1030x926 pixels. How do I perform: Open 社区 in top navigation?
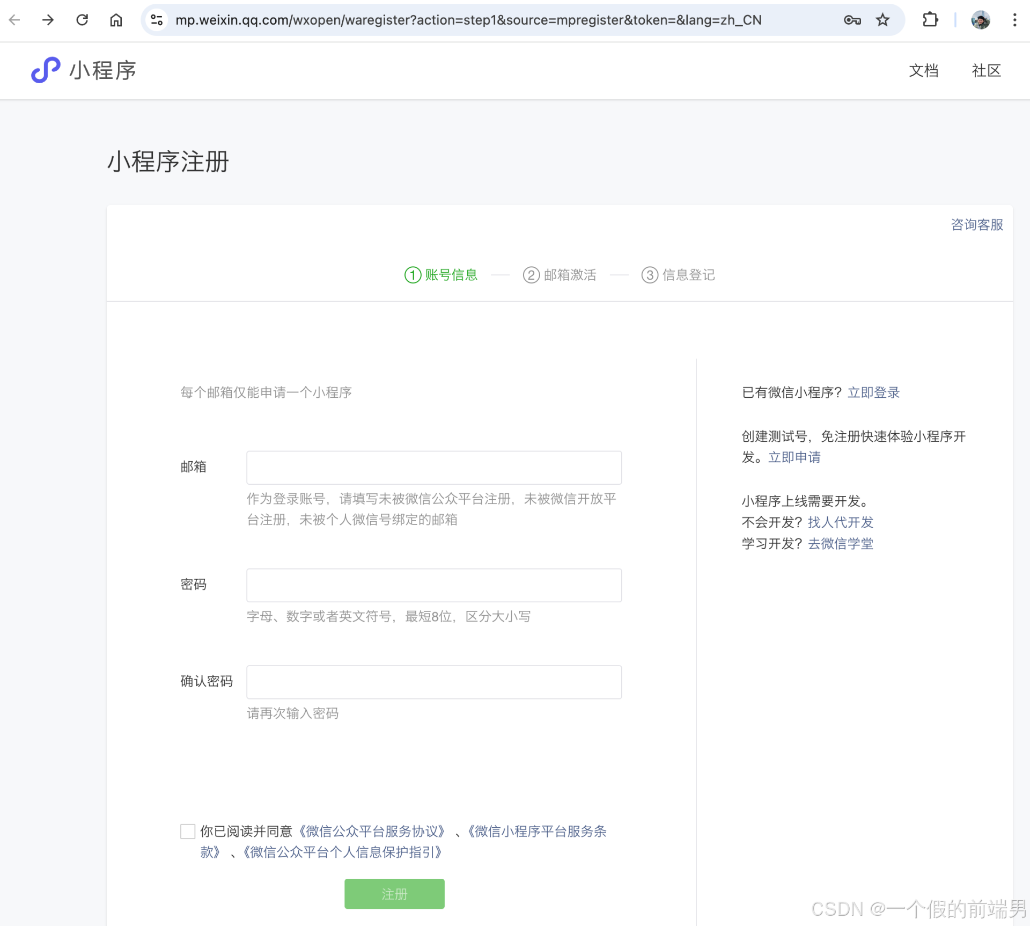pos(986,70)
